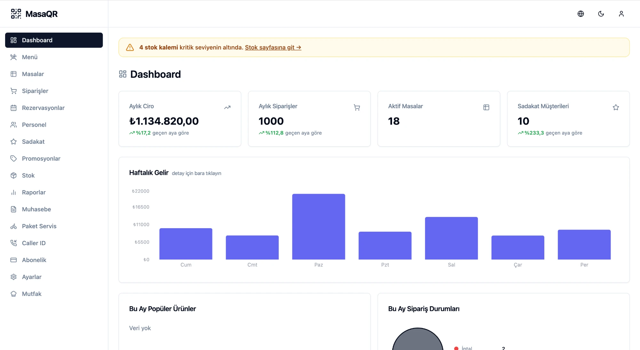Viewport: 640px width, 350px height.
Task: Open the Sadakat sidebar item
Action: pyautogui.click(x=54, y=142)
